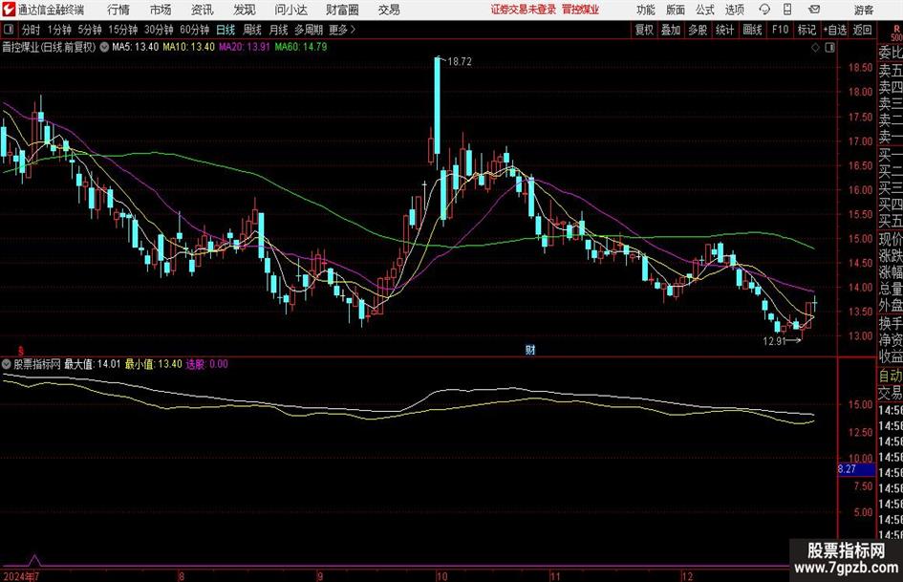The height and width of the screenshot is (582, 903).
Task: Switch to 月线 monthly period
Action: point(279,30)
